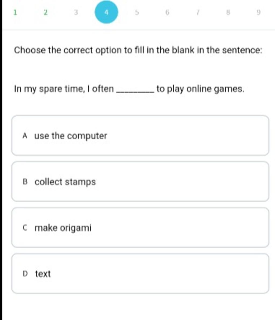Viewport: 275px width, 320px height.
Task: Click the letter D option marker
Action: (x=25, y=274)
